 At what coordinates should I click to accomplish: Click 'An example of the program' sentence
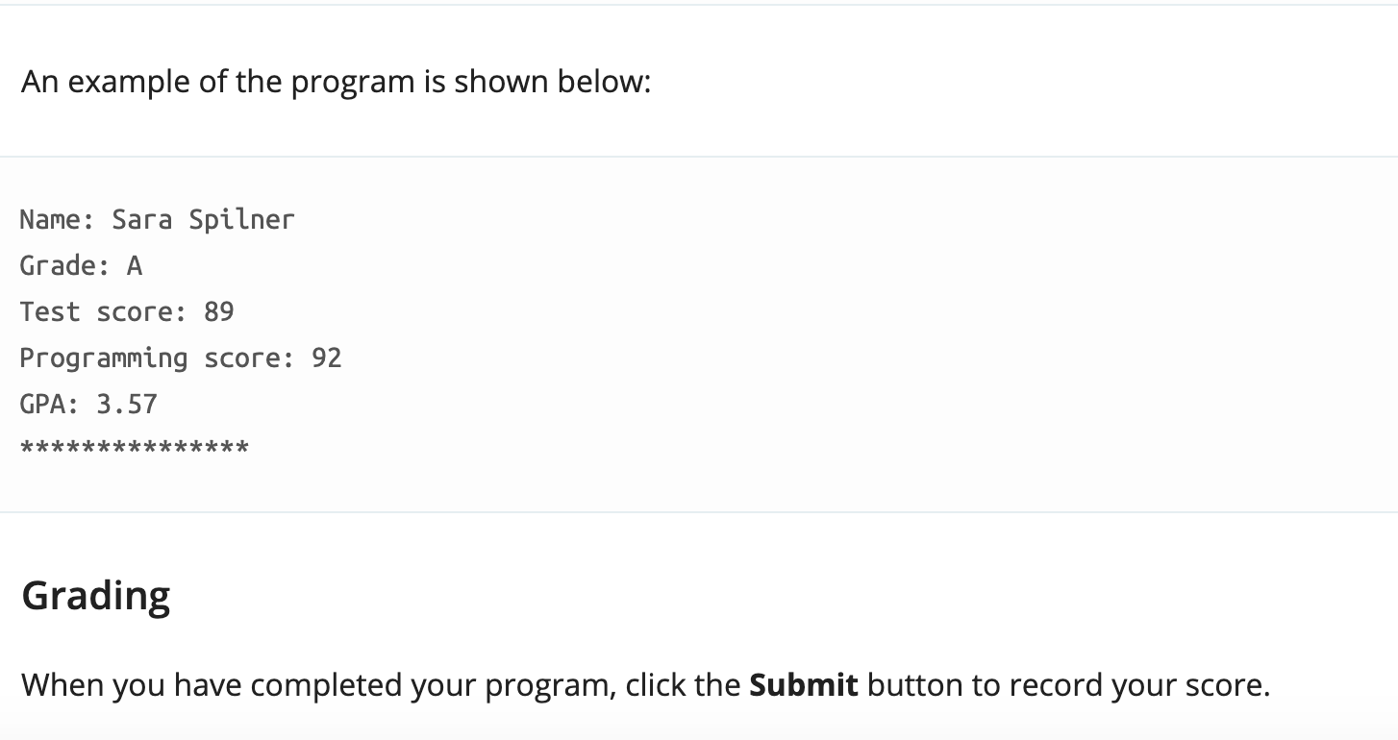coord(337,82)
